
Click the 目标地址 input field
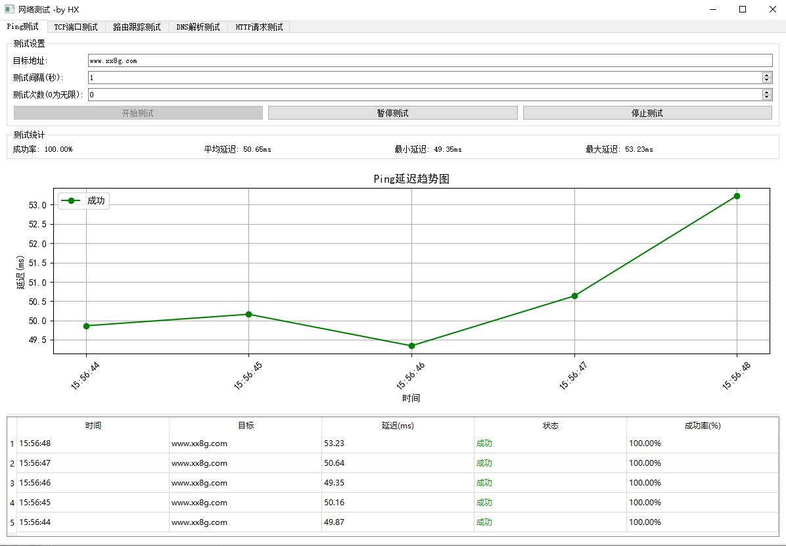(x=430, y=60)
